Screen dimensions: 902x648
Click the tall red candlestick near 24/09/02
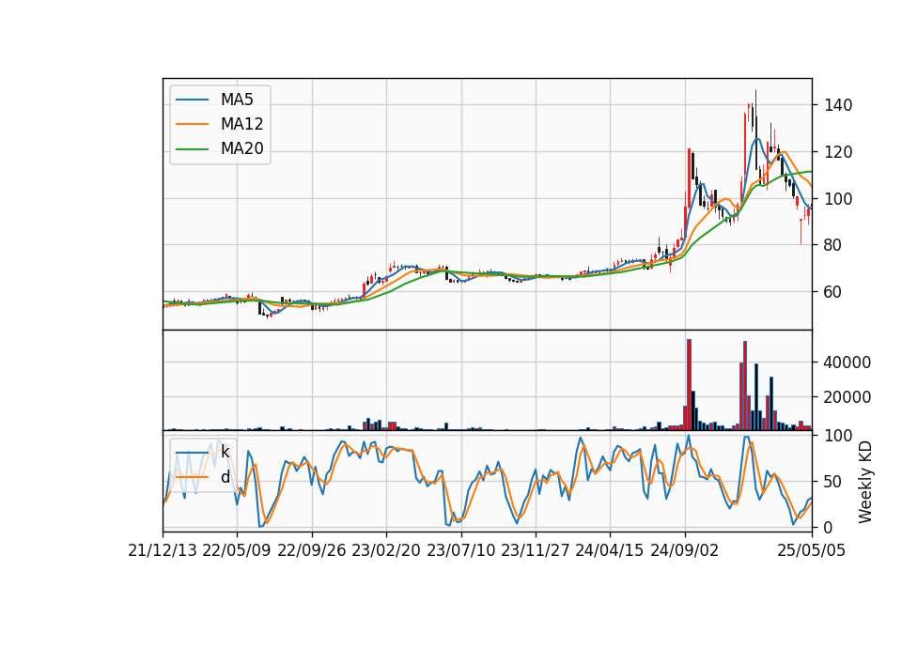(689, 178)
